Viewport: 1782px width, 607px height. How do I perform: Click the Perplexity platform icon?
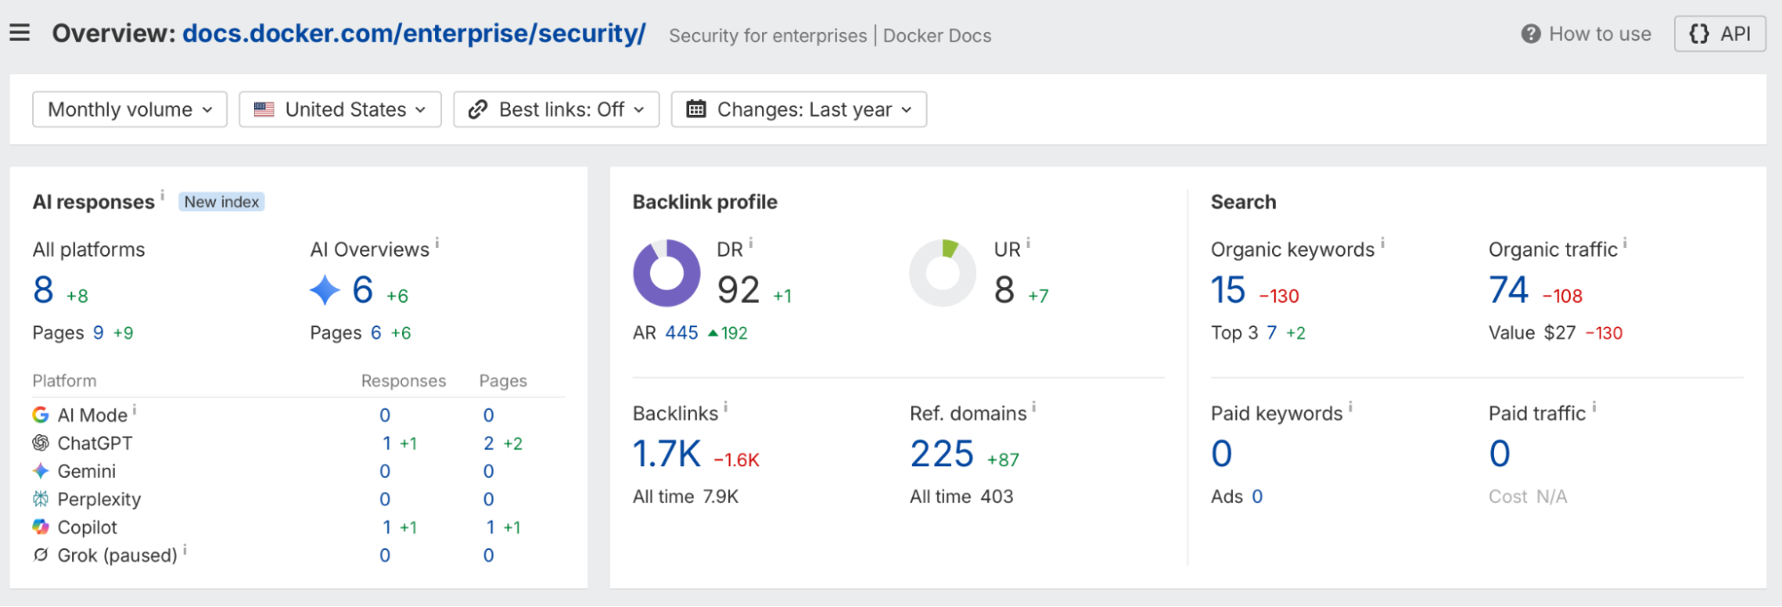pyautogui.click(x=40, y=499)
